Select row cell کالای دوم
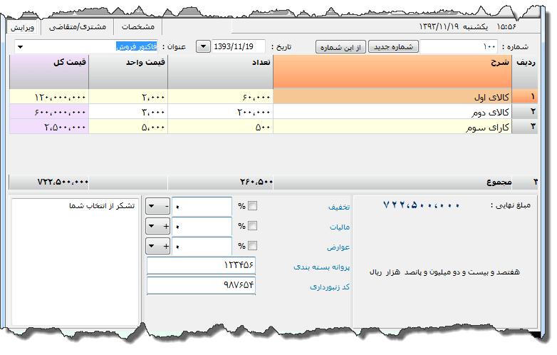This screenshot has height=355, width=557. pyautogui.click(x=392, y=112)
